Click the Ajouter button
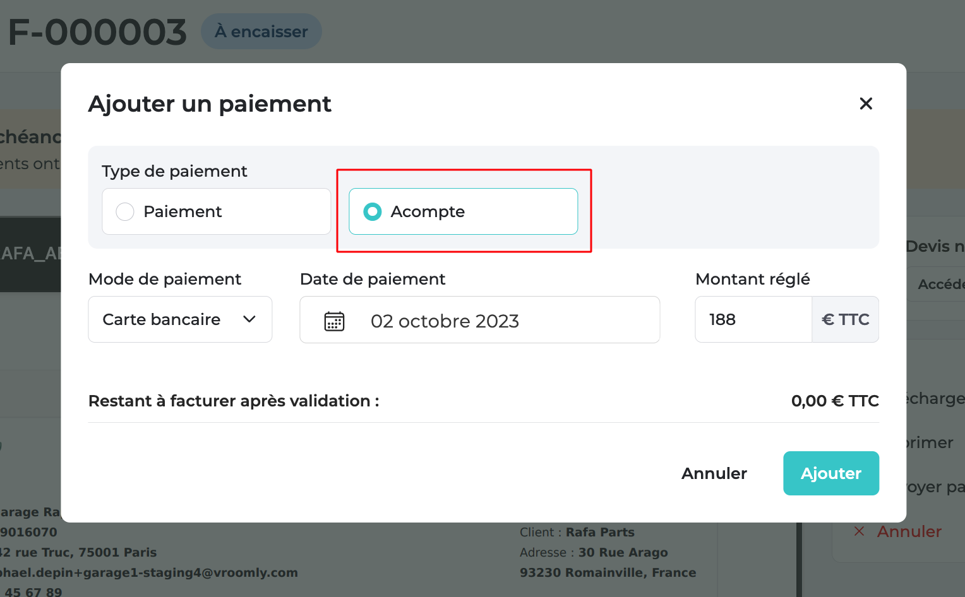Screen dimensions: 965x597 (x=831, y=473)
